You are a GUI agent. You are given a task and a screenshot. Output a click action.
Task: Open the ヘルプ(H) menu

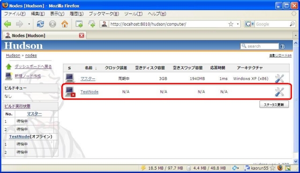(x=157, y=14)
